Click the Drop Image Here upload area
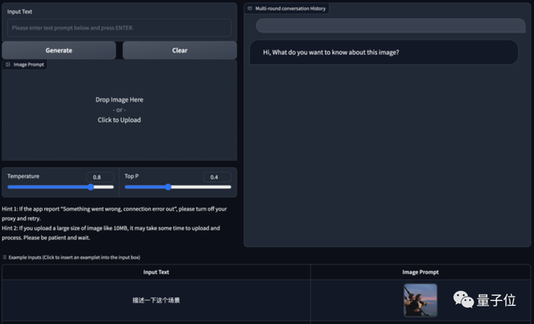 [119, 110]
